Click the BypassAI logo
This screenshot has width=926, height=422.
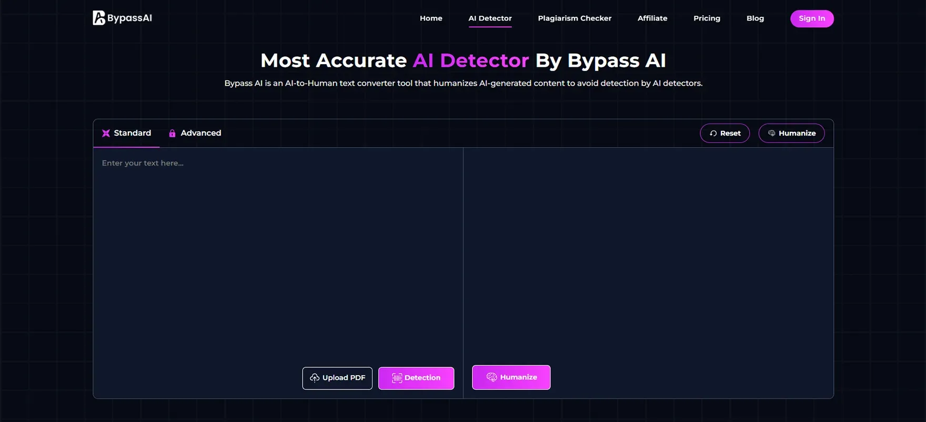[122, 18]
